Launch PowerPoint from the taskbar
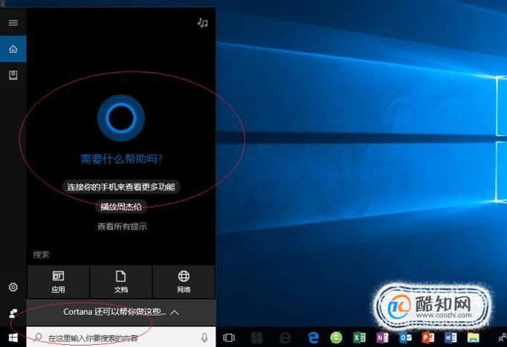Image resolution: width=507 pixels, height=347 pixels. click(428, 337)
